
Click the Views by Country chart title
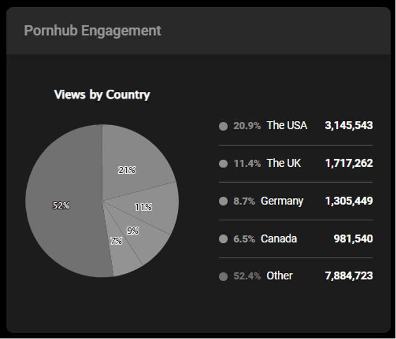click(102, 95)
